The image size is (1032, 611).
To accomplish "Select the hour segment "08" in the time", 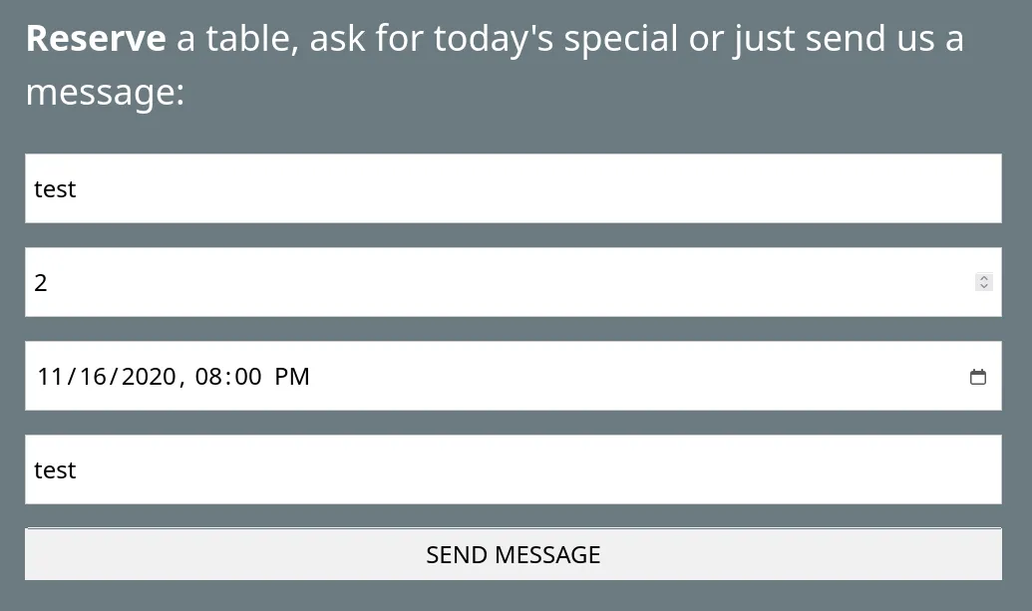I will (x=208, y=377).
